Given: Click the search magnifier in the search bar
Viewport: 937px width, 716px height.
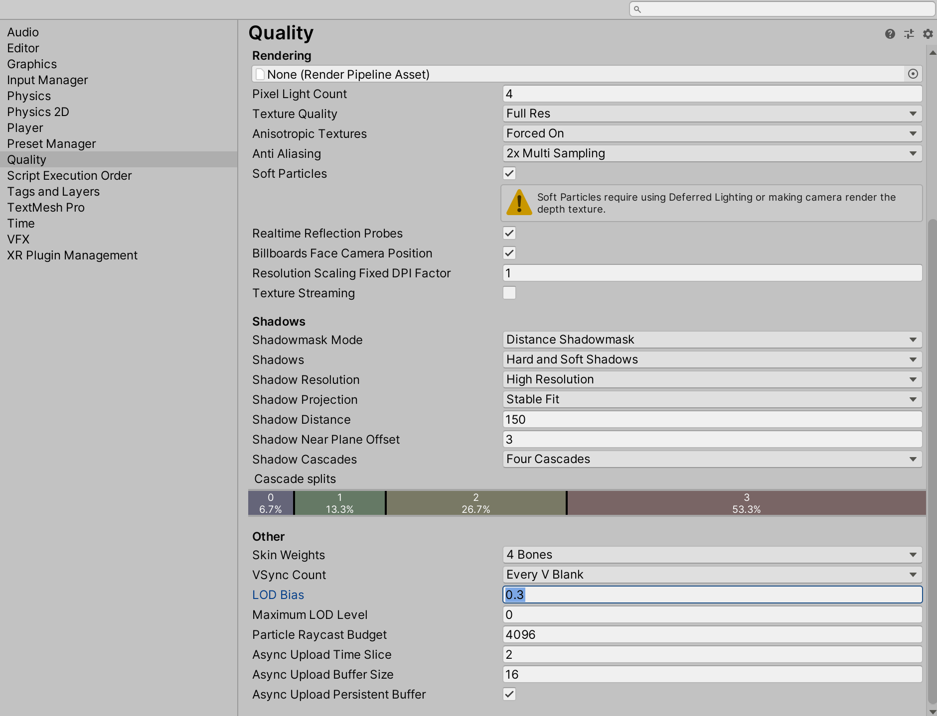Looking at the screenshot, I should pos(638,8).
